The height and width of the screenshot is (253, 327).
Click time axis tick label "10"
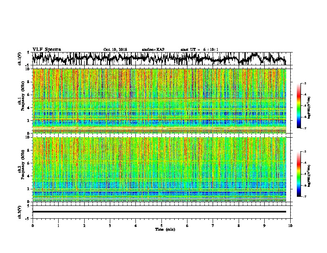pyautogui.click(x=290, y=226)
